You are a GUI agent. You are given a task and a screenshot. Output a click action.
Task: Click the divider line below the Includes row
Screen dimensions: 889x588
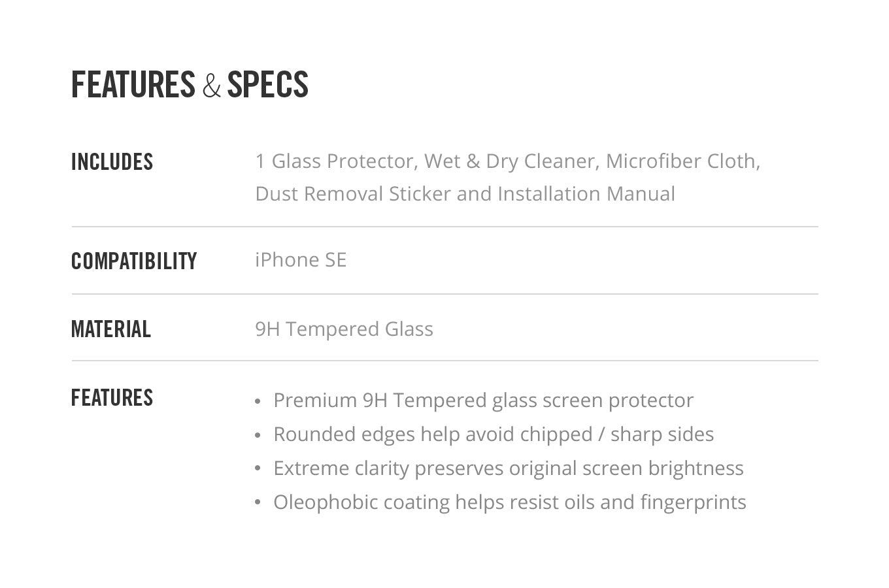tap(444, 227)
